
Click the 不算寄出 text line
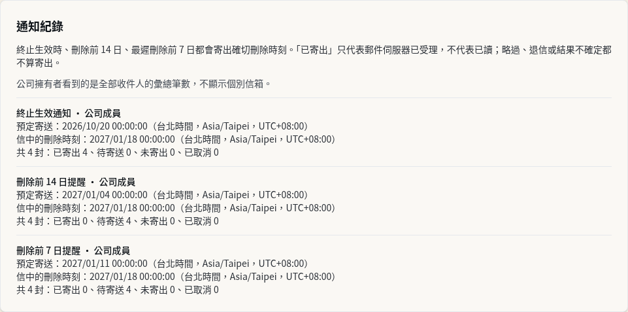[39, 63]
